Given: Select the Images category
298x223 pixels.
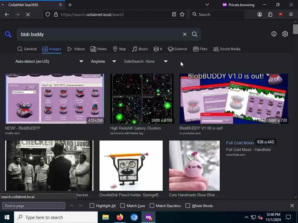Looking at the screenshot, I should (52, 49).
